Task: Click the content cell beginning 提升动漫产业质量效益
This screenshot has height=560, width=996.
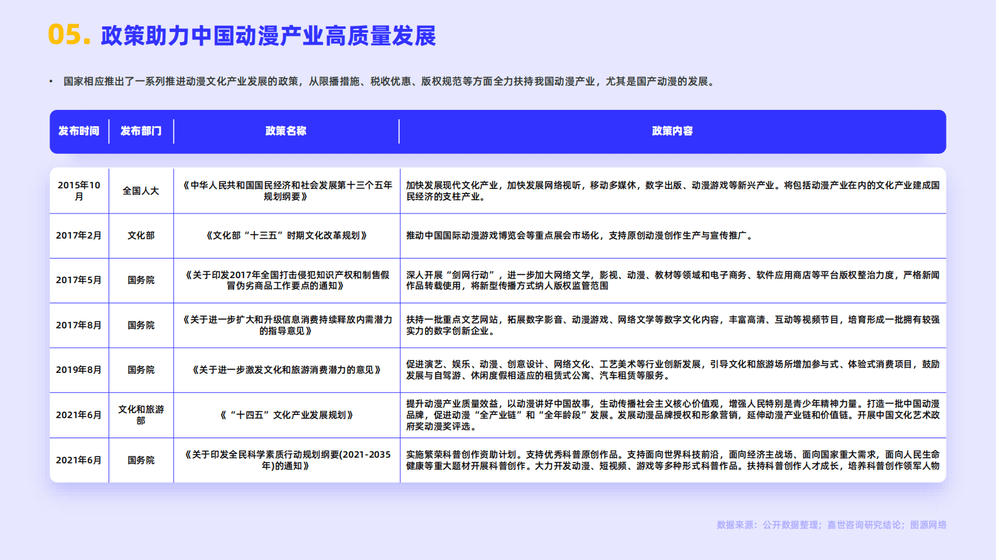Action: pyautogui.click(x=673, y=415)
